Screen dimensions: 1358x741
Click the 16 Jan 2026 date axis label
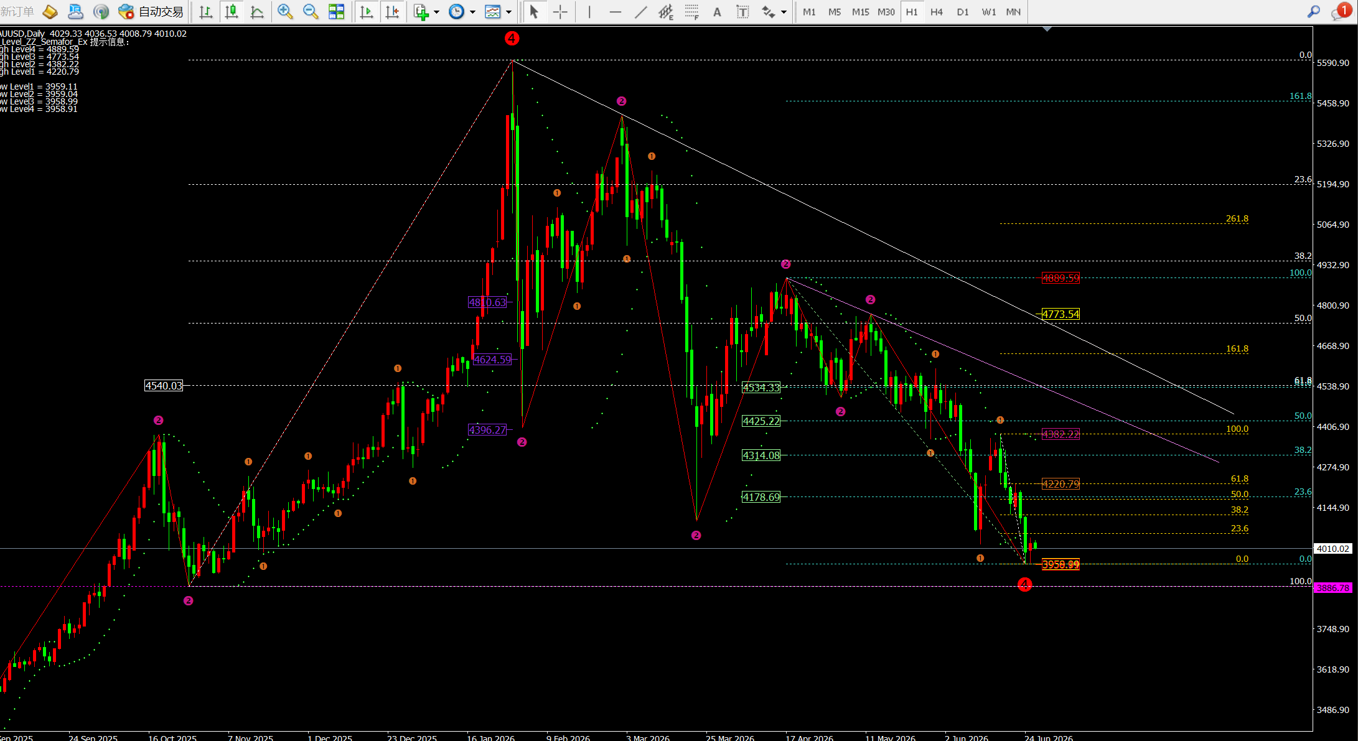pyautogui.click(x=491, y=737)
